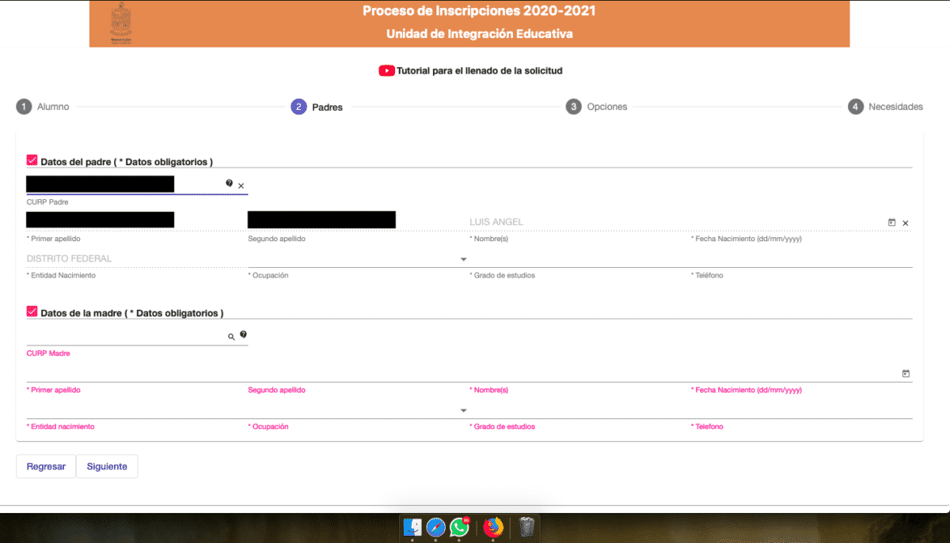This screenshot has width=950, height=543.
Task: Click Siguiente to continue
Action: (x=107, y=466)
